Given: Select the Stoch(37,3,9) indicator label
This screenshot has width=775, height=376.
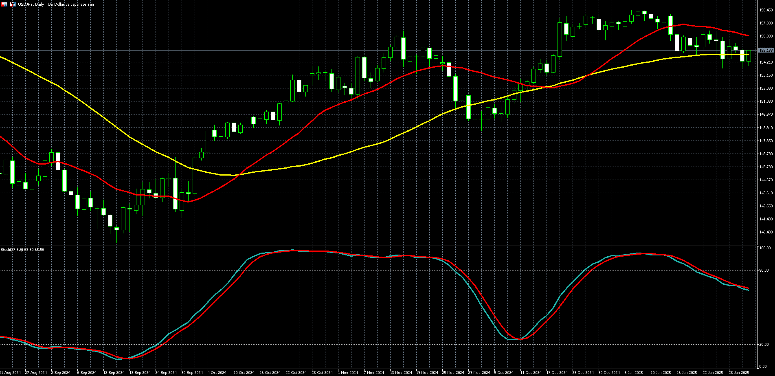Looking at the screenshot, I should tap(22, 249).
